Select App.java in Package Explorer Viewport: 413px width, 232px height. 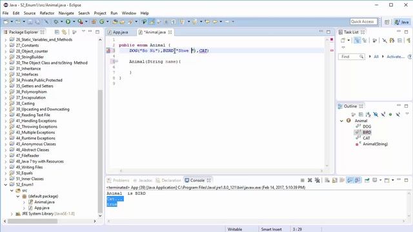(41, 208)
